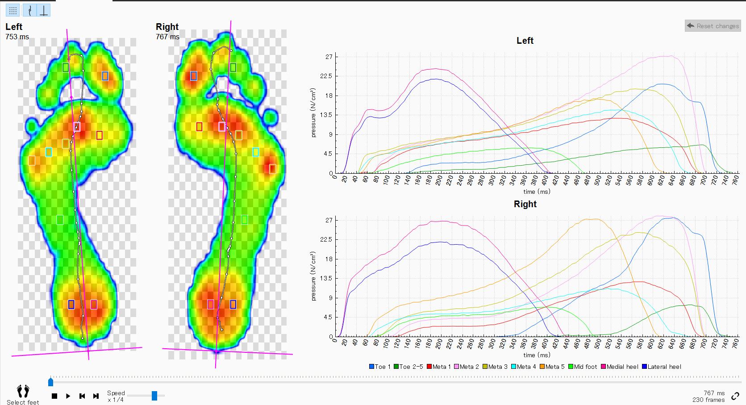Click the Medial heel legend entry
The width and height of the screenshot is (746, 405).
620,367
